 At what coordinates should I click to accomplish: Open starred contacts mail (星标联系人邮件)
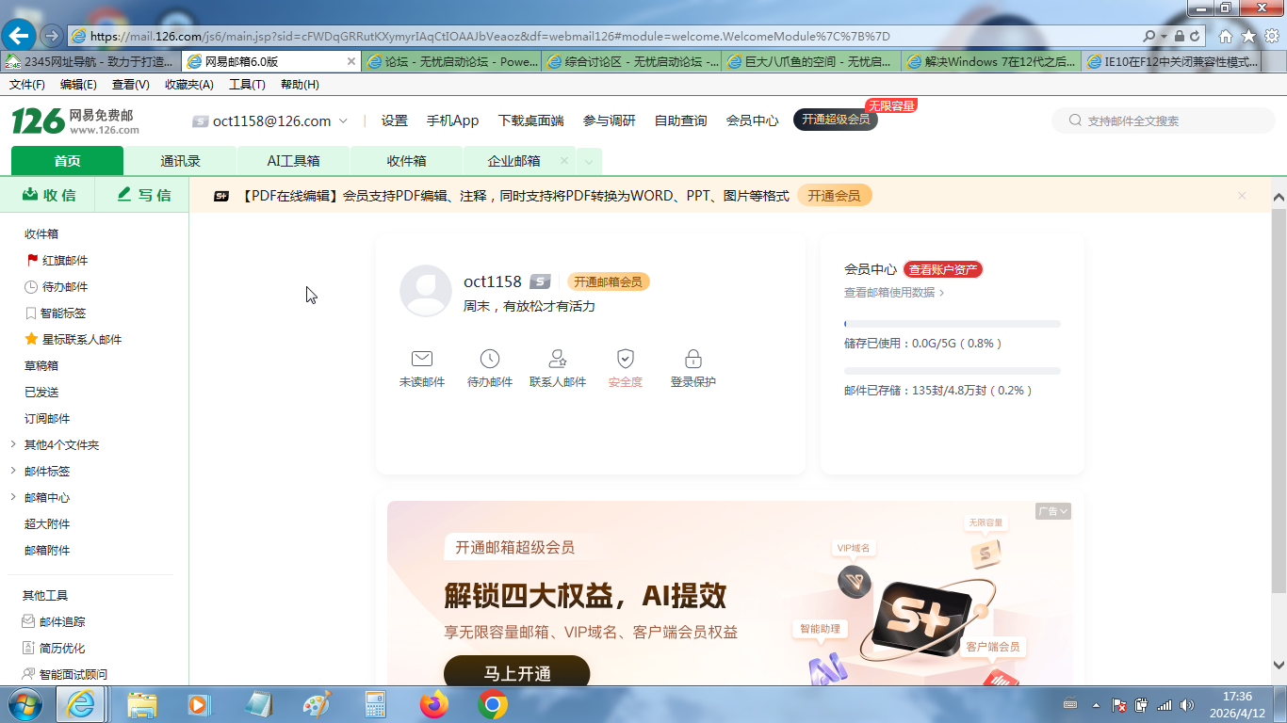pos(81,340)
